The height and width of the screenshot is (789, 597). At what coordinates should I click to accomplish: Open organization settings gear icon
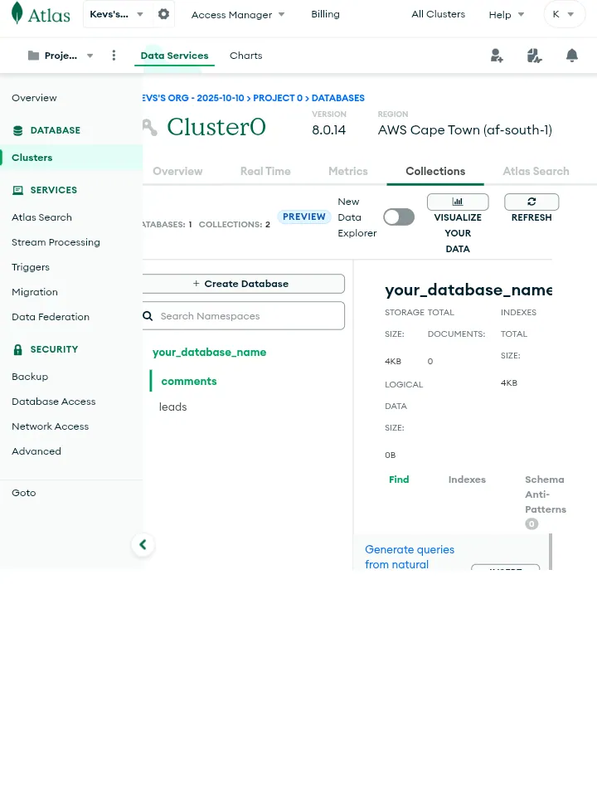point(163,14)
